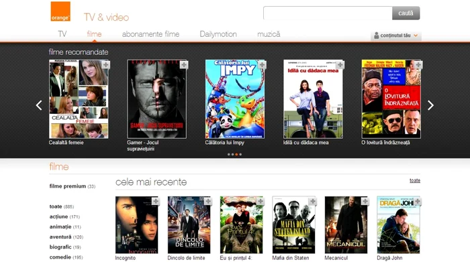The width and height of the screenshot is (470, 262).
Task: Click the Dragă John title text
Action: tap(389, 258)
